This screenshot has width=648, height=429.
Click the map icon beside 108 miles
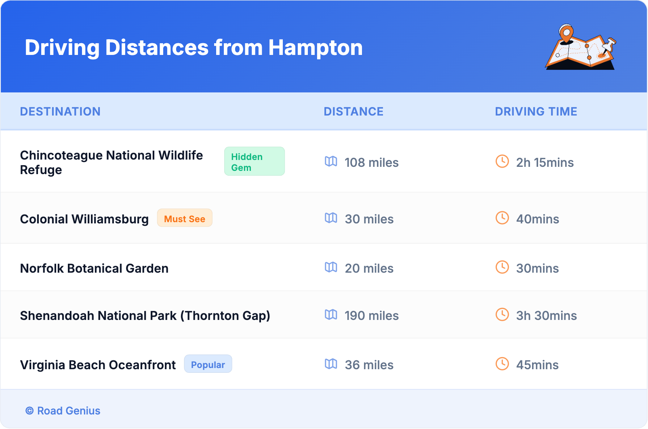331,162
